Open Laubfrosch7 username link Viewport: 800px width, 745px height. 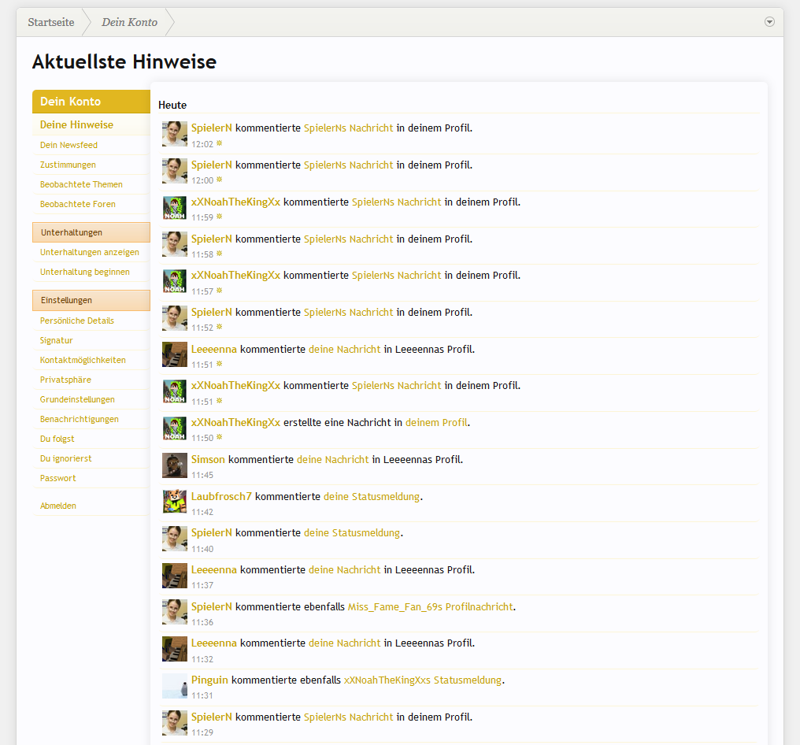(221, 496)
